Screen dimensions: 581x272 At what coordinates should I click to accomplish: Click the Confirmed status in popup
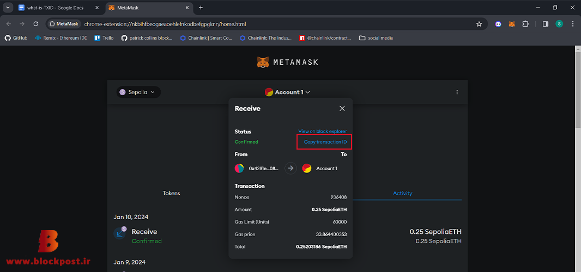coord(246,142)
